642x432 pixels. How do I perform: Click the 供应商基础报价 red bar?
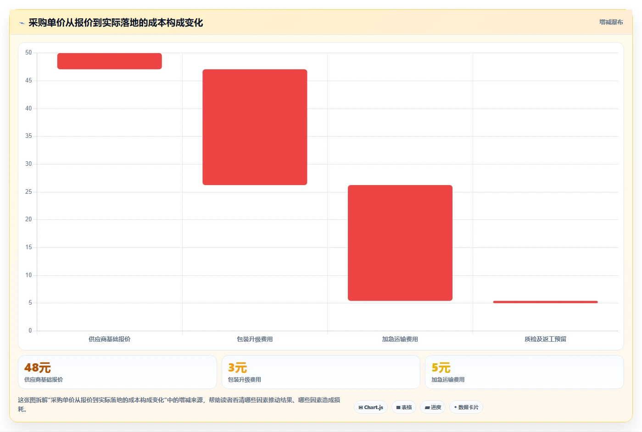click(110, 61)
